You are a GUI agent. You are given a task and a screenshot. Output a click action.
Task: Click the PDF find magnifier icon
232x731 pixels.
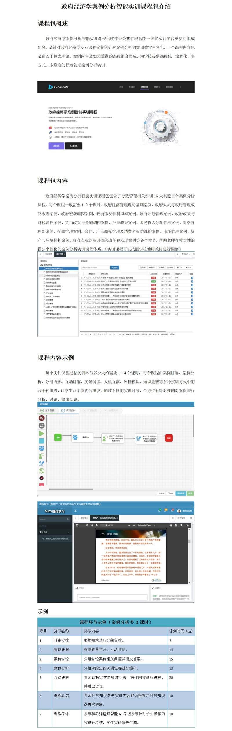87,525
